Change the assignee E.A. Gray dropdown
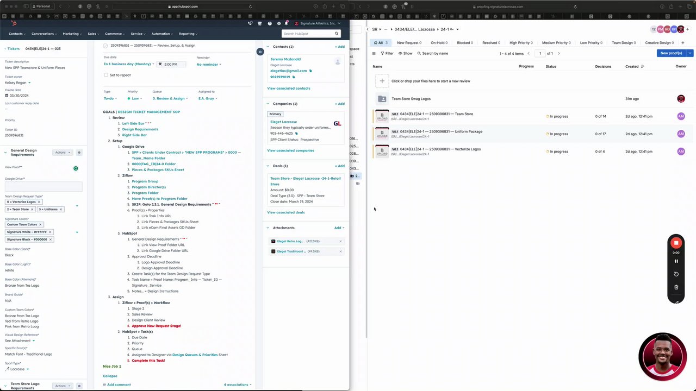 (208, 98)
